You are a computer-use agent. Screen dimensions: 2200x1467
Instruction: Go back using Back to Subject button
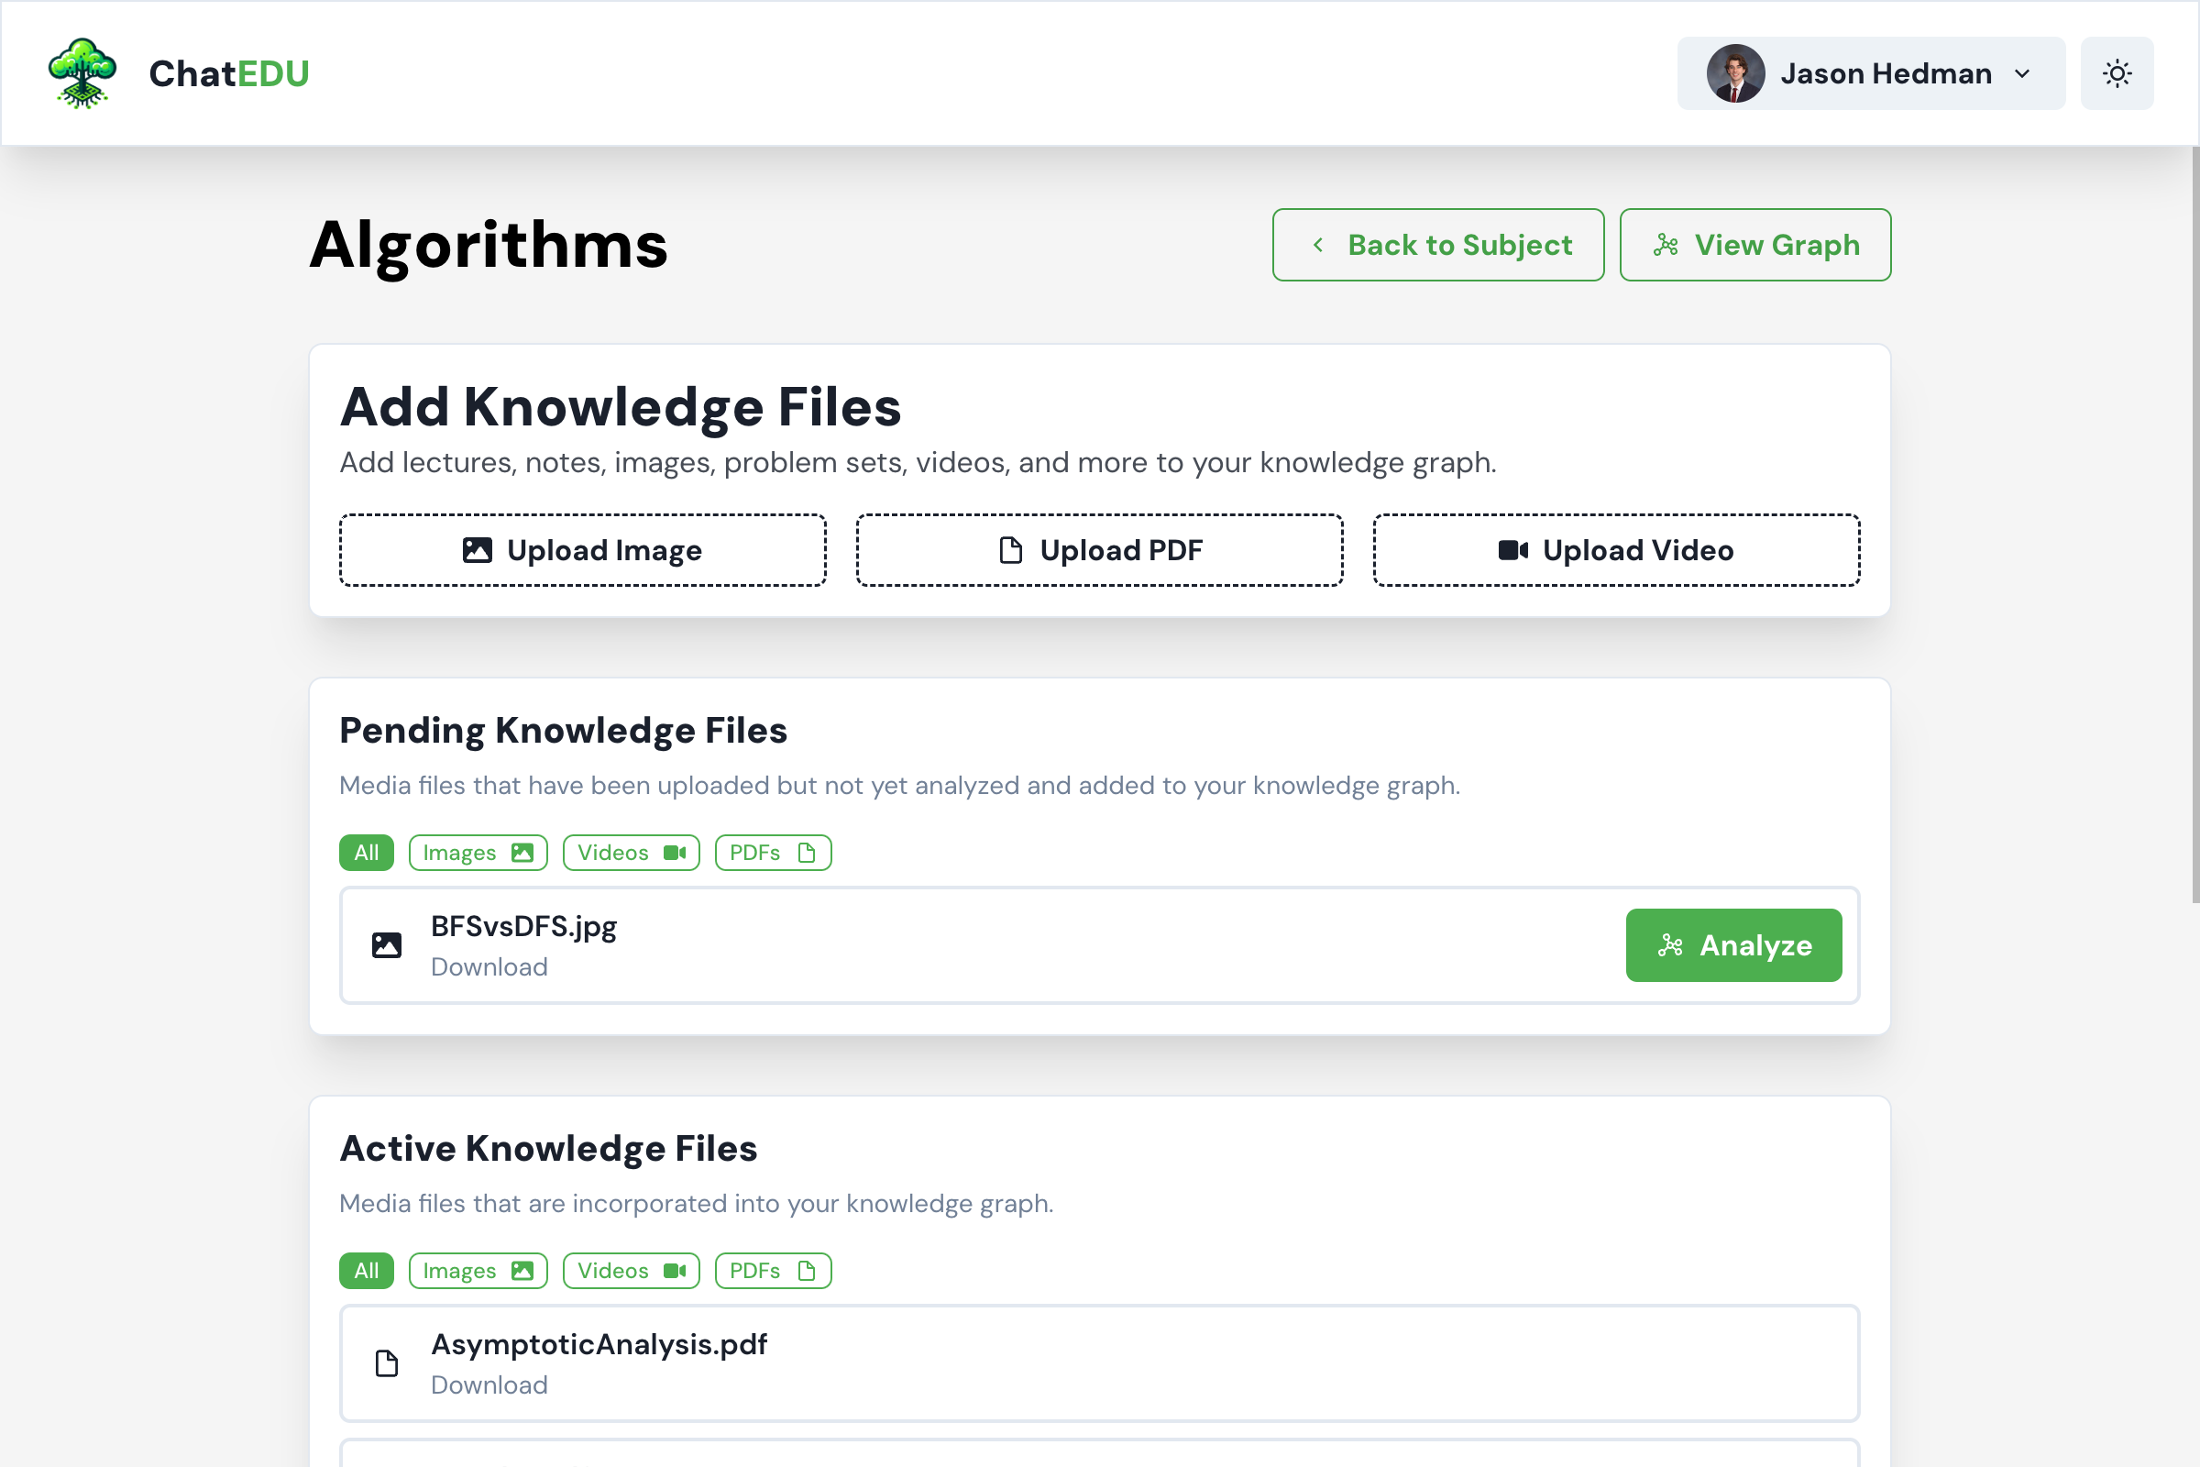[1437, 244]
